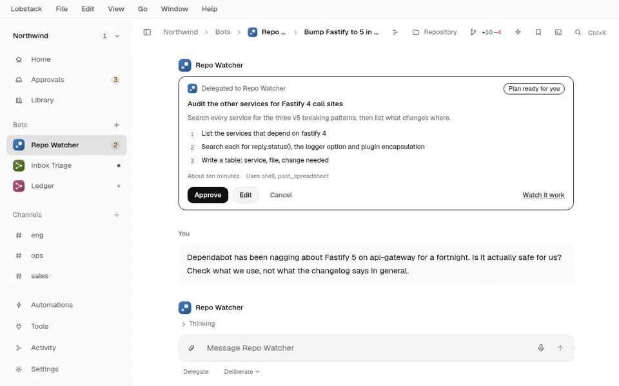Open the #sales channel
This screenshot has width=619, height=386.
tap(66, 276)
